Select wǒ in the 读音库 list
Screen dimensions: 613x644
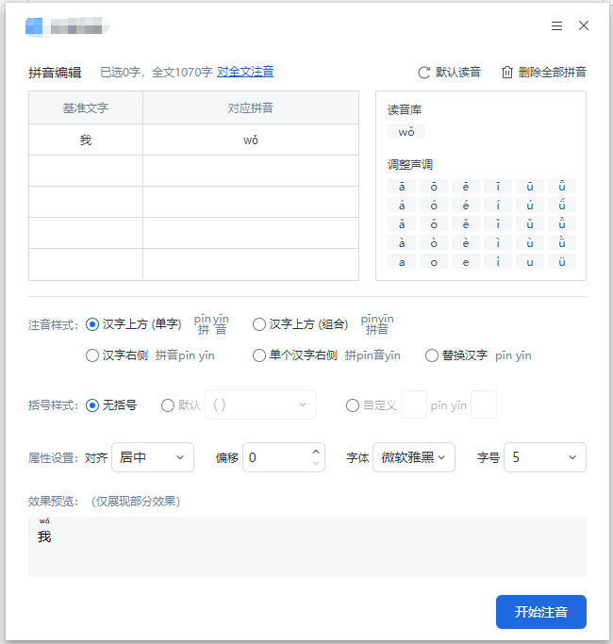(x=406, y=132)
